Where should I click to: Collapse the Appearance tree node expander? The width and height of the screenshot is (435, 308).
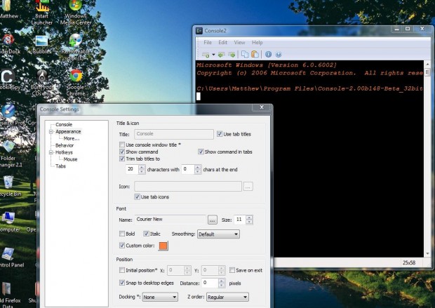pyautogui.click(x=51, y=131)
